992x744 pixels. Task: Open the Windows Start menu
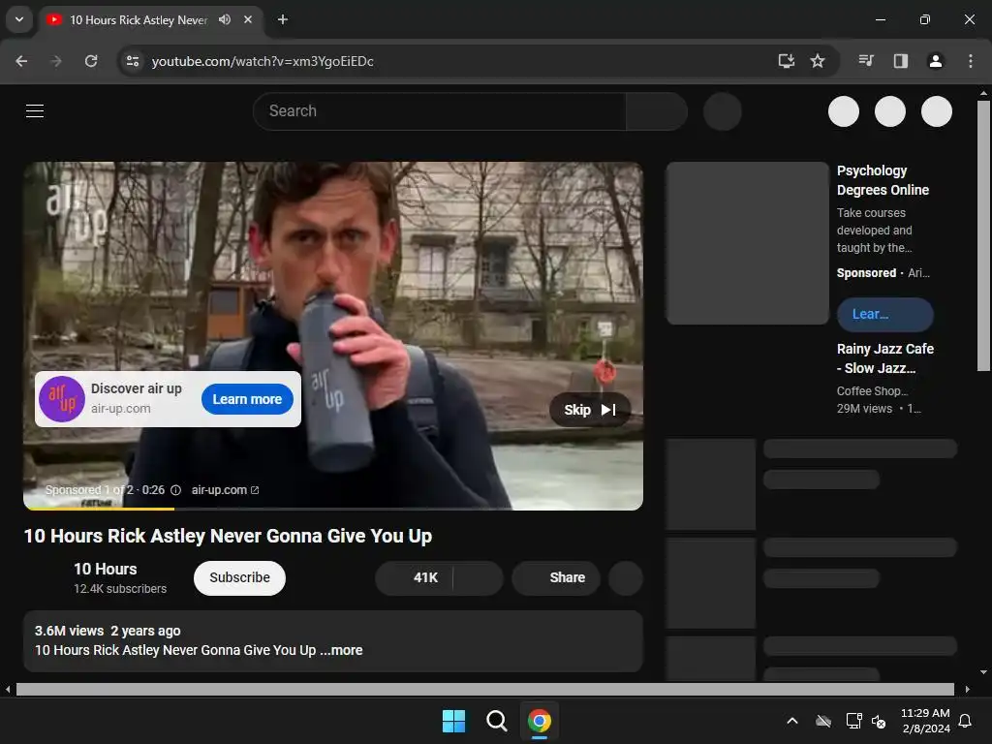coord(453,721)
